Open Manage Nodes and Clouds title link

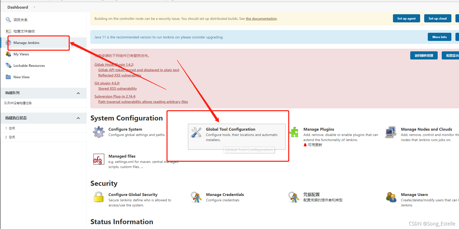pyautogui.click(x=426, y=129)
